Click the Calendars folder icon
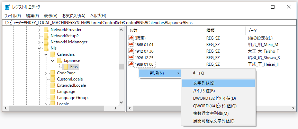This screenshot has width=298, height=129. [53, 54]
